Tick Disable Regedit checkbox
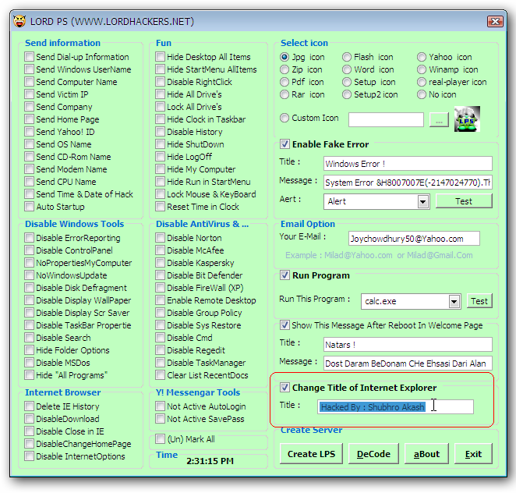This screenshot has height=493, width=516. (160, 350)
